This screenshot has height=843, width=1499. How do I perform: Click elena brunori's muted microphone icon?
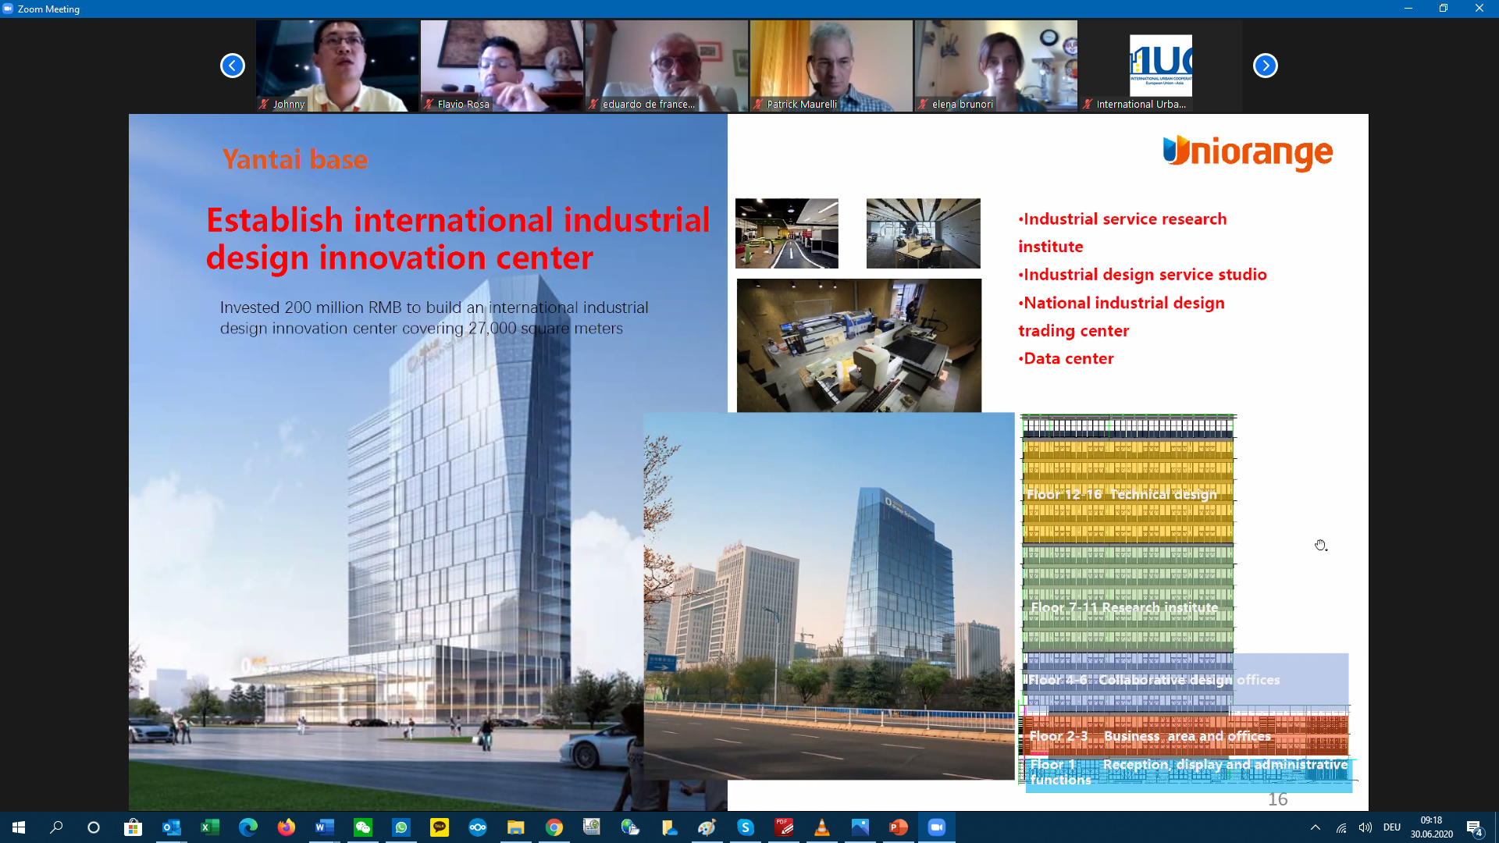point(923,104)
